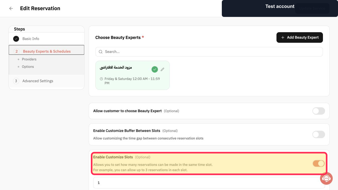The height and width of the screenshot is (190, 338).
Task: Click the Basic Info completed check icon
Action: tap(16, 39)
